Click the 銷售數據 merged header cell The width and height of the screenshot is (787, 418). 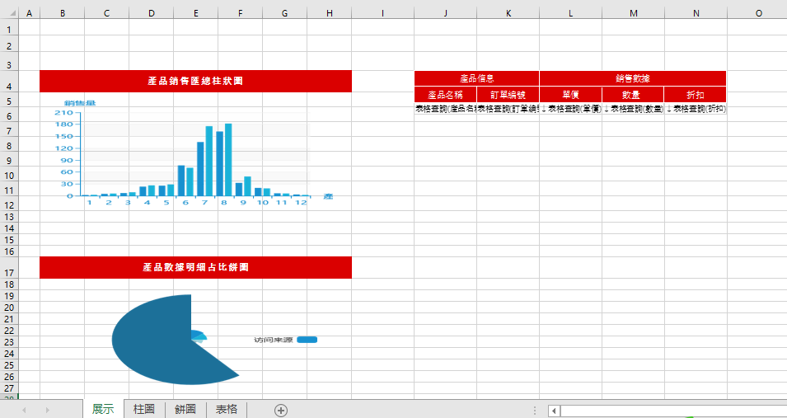pyautogui.click(x=632, y=78)
